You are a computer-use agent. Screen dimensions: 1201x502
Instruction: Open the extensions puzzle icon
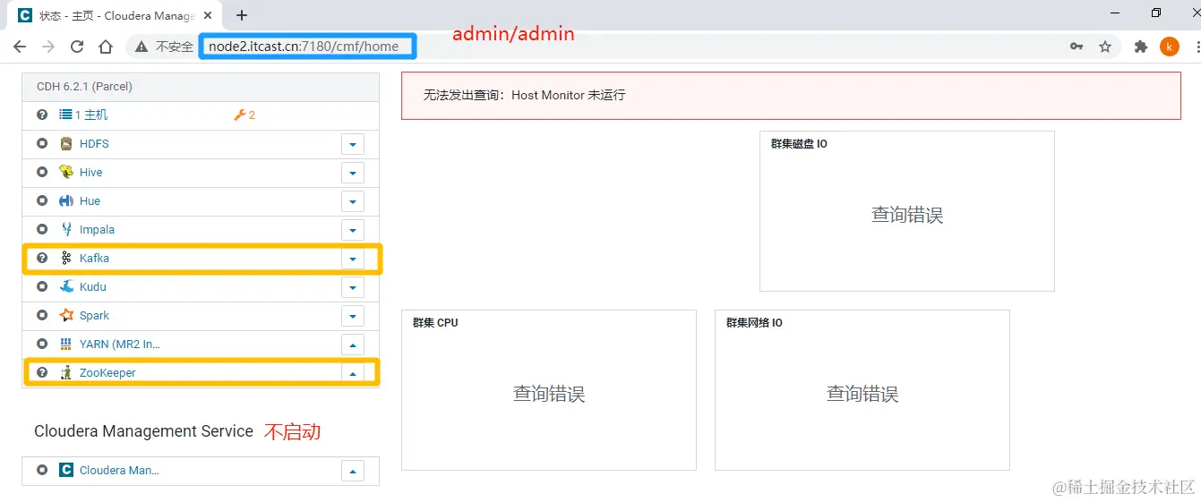(1140, 47)
